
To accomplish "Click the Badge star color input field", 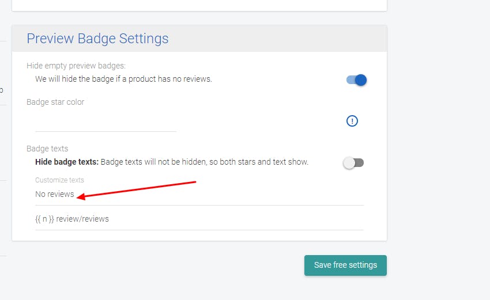I will coord(105,122).
